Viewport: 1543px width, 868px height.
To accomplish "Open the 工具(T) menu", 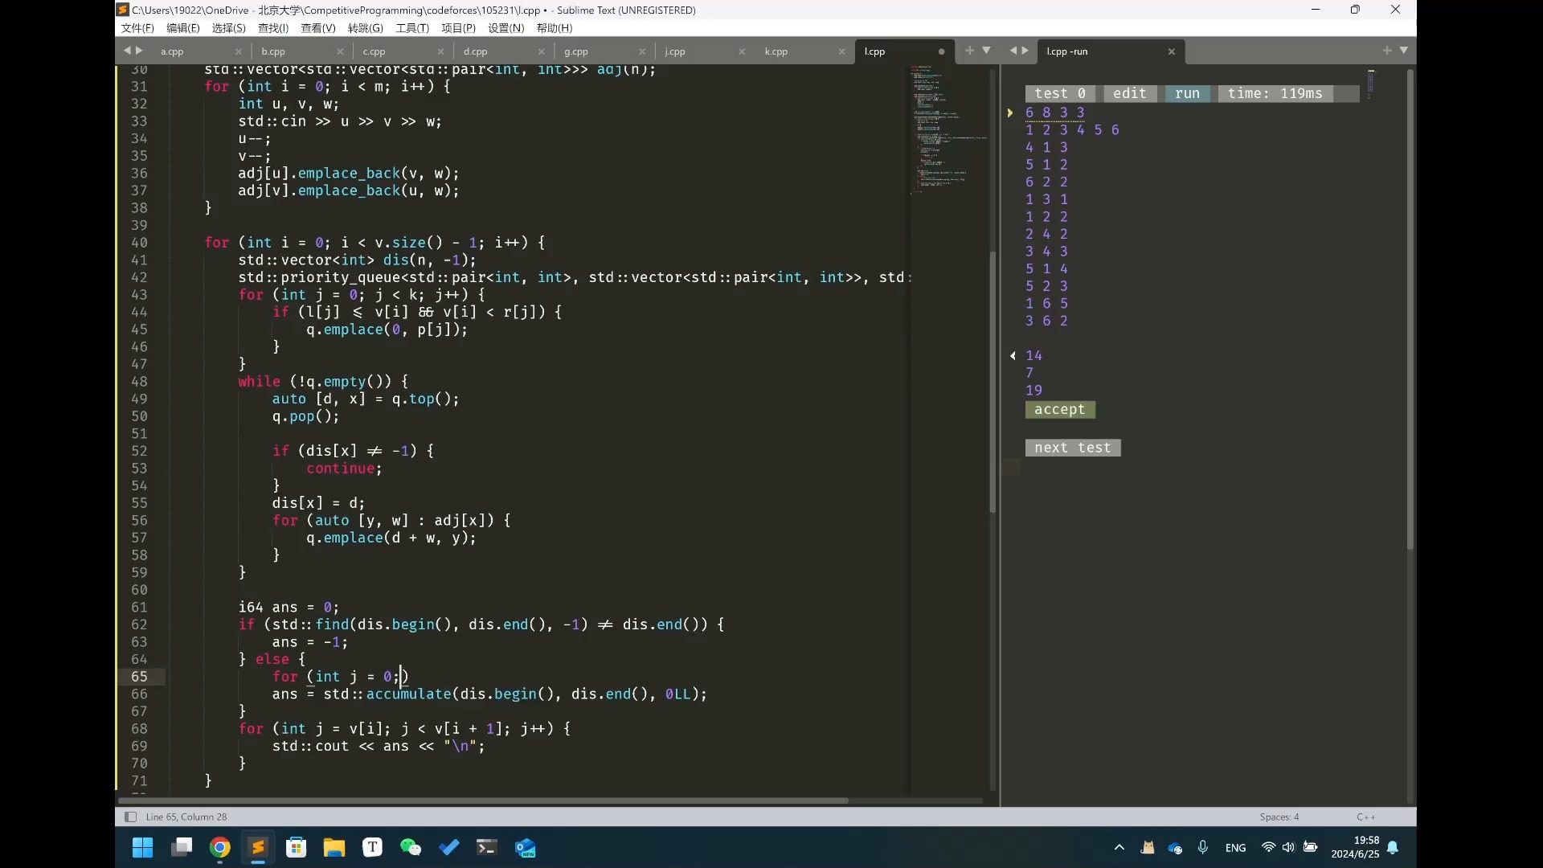I will [x=412, y=28].
